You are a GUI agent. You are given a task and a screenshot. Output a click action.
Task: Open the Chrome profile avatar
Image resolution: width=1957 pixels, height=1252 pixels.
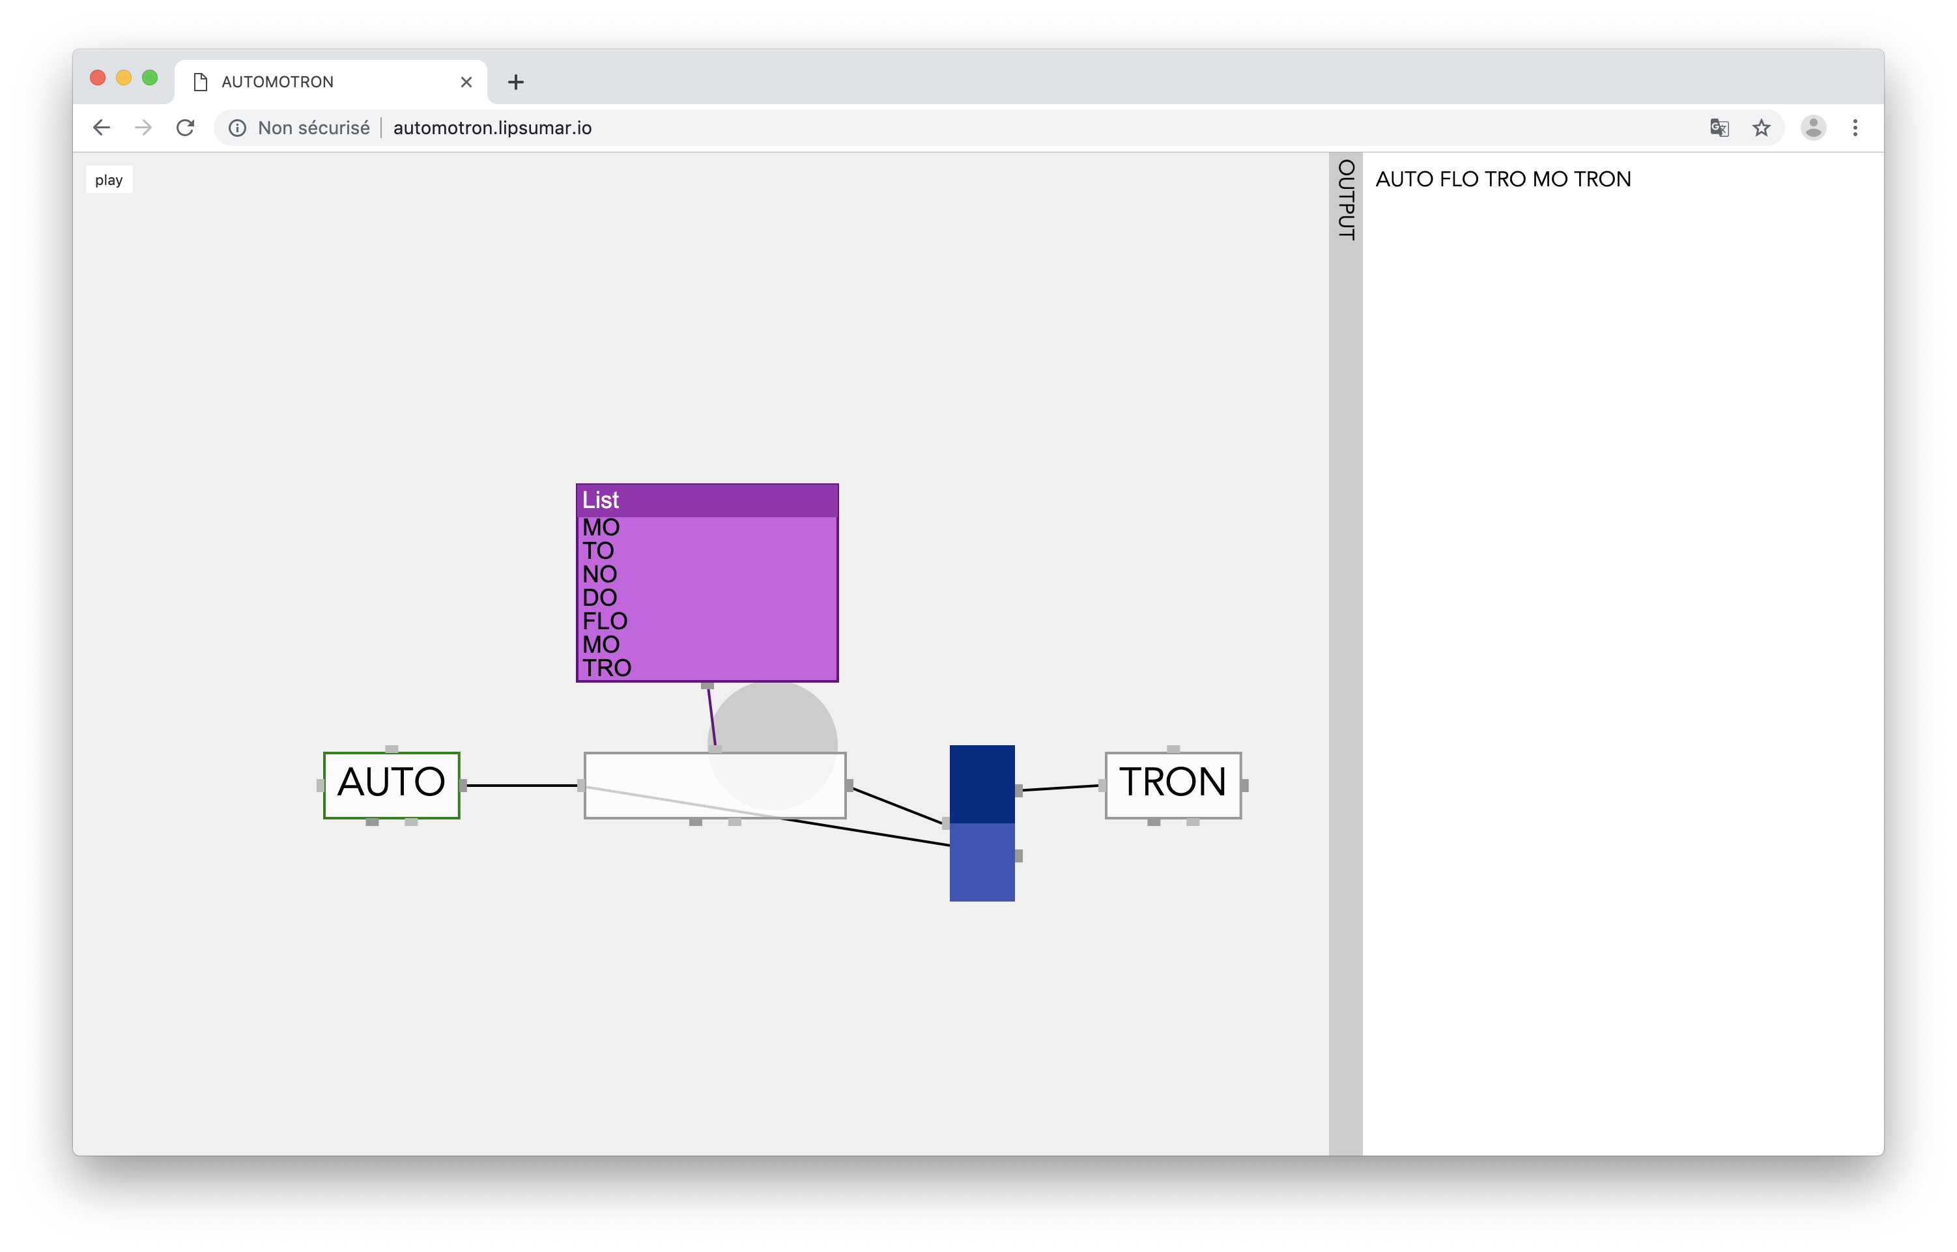pyautogui.click(x=1813, y=128)
